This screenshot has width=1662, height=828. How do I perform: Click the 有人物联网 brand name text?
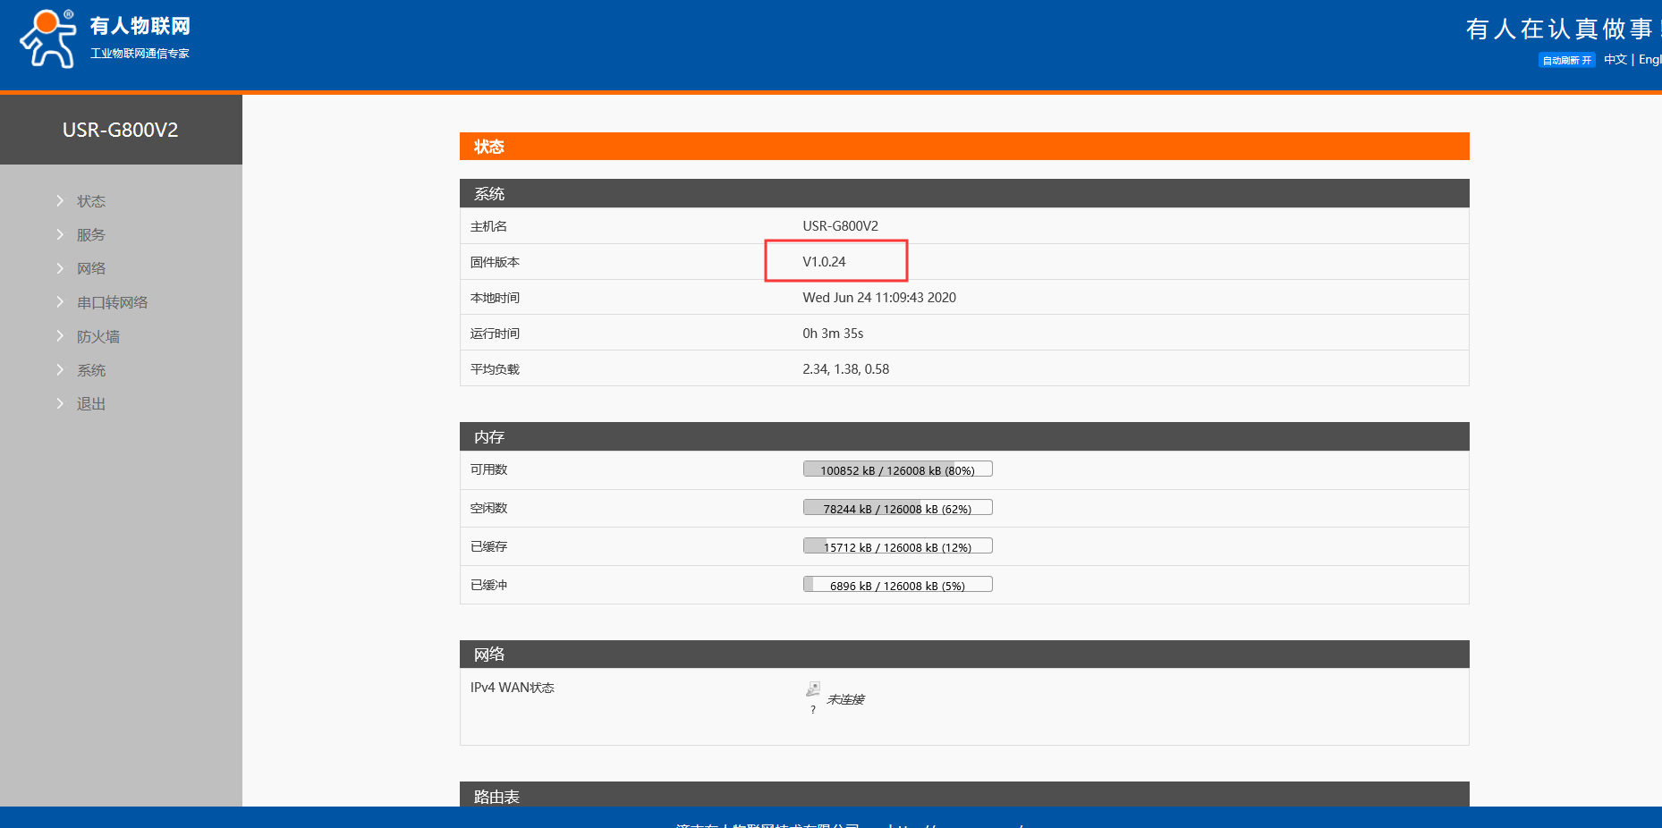[x=140, y=26]
